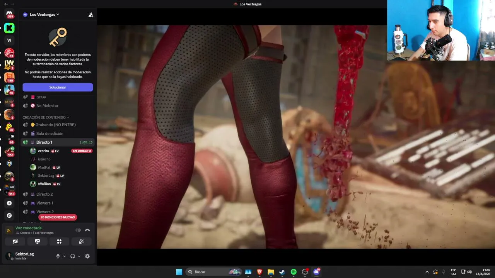Open the activities launcher button
This screenshot has width=495, height=278.
pyautogui.click(x=59, y=241)
